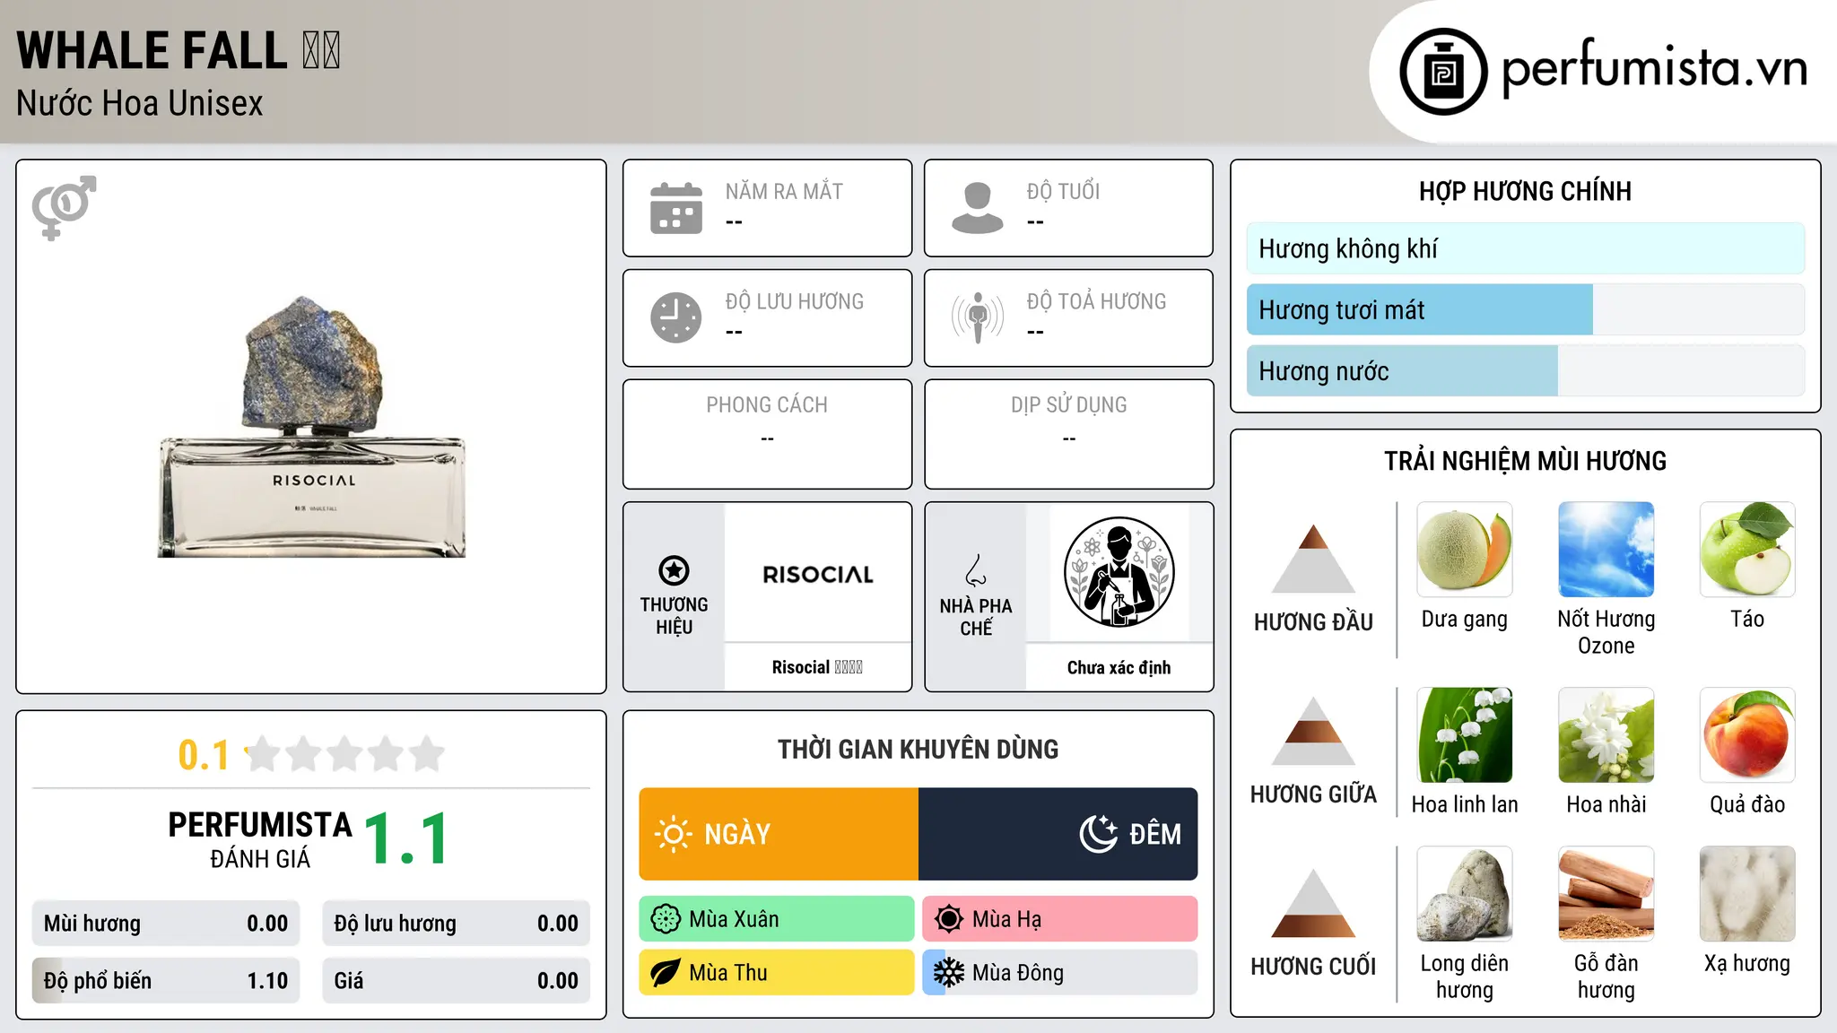
Task: Open the Risocial brand name link
Action: coord(817,667)
